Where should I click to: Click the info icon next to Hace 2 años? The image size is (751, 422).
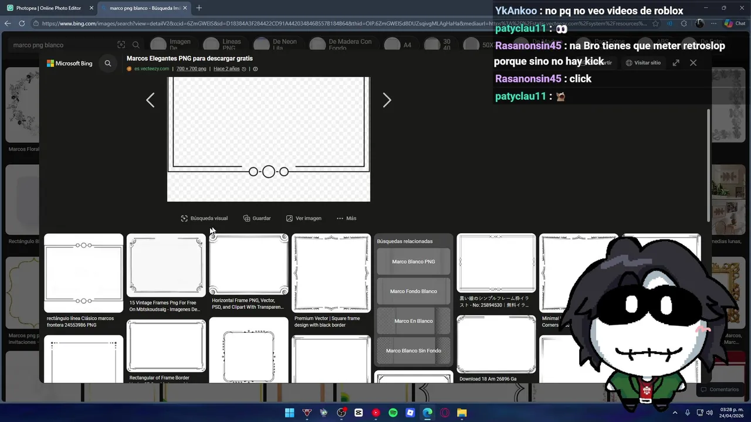pyautogui.click(x=255, y=69)
